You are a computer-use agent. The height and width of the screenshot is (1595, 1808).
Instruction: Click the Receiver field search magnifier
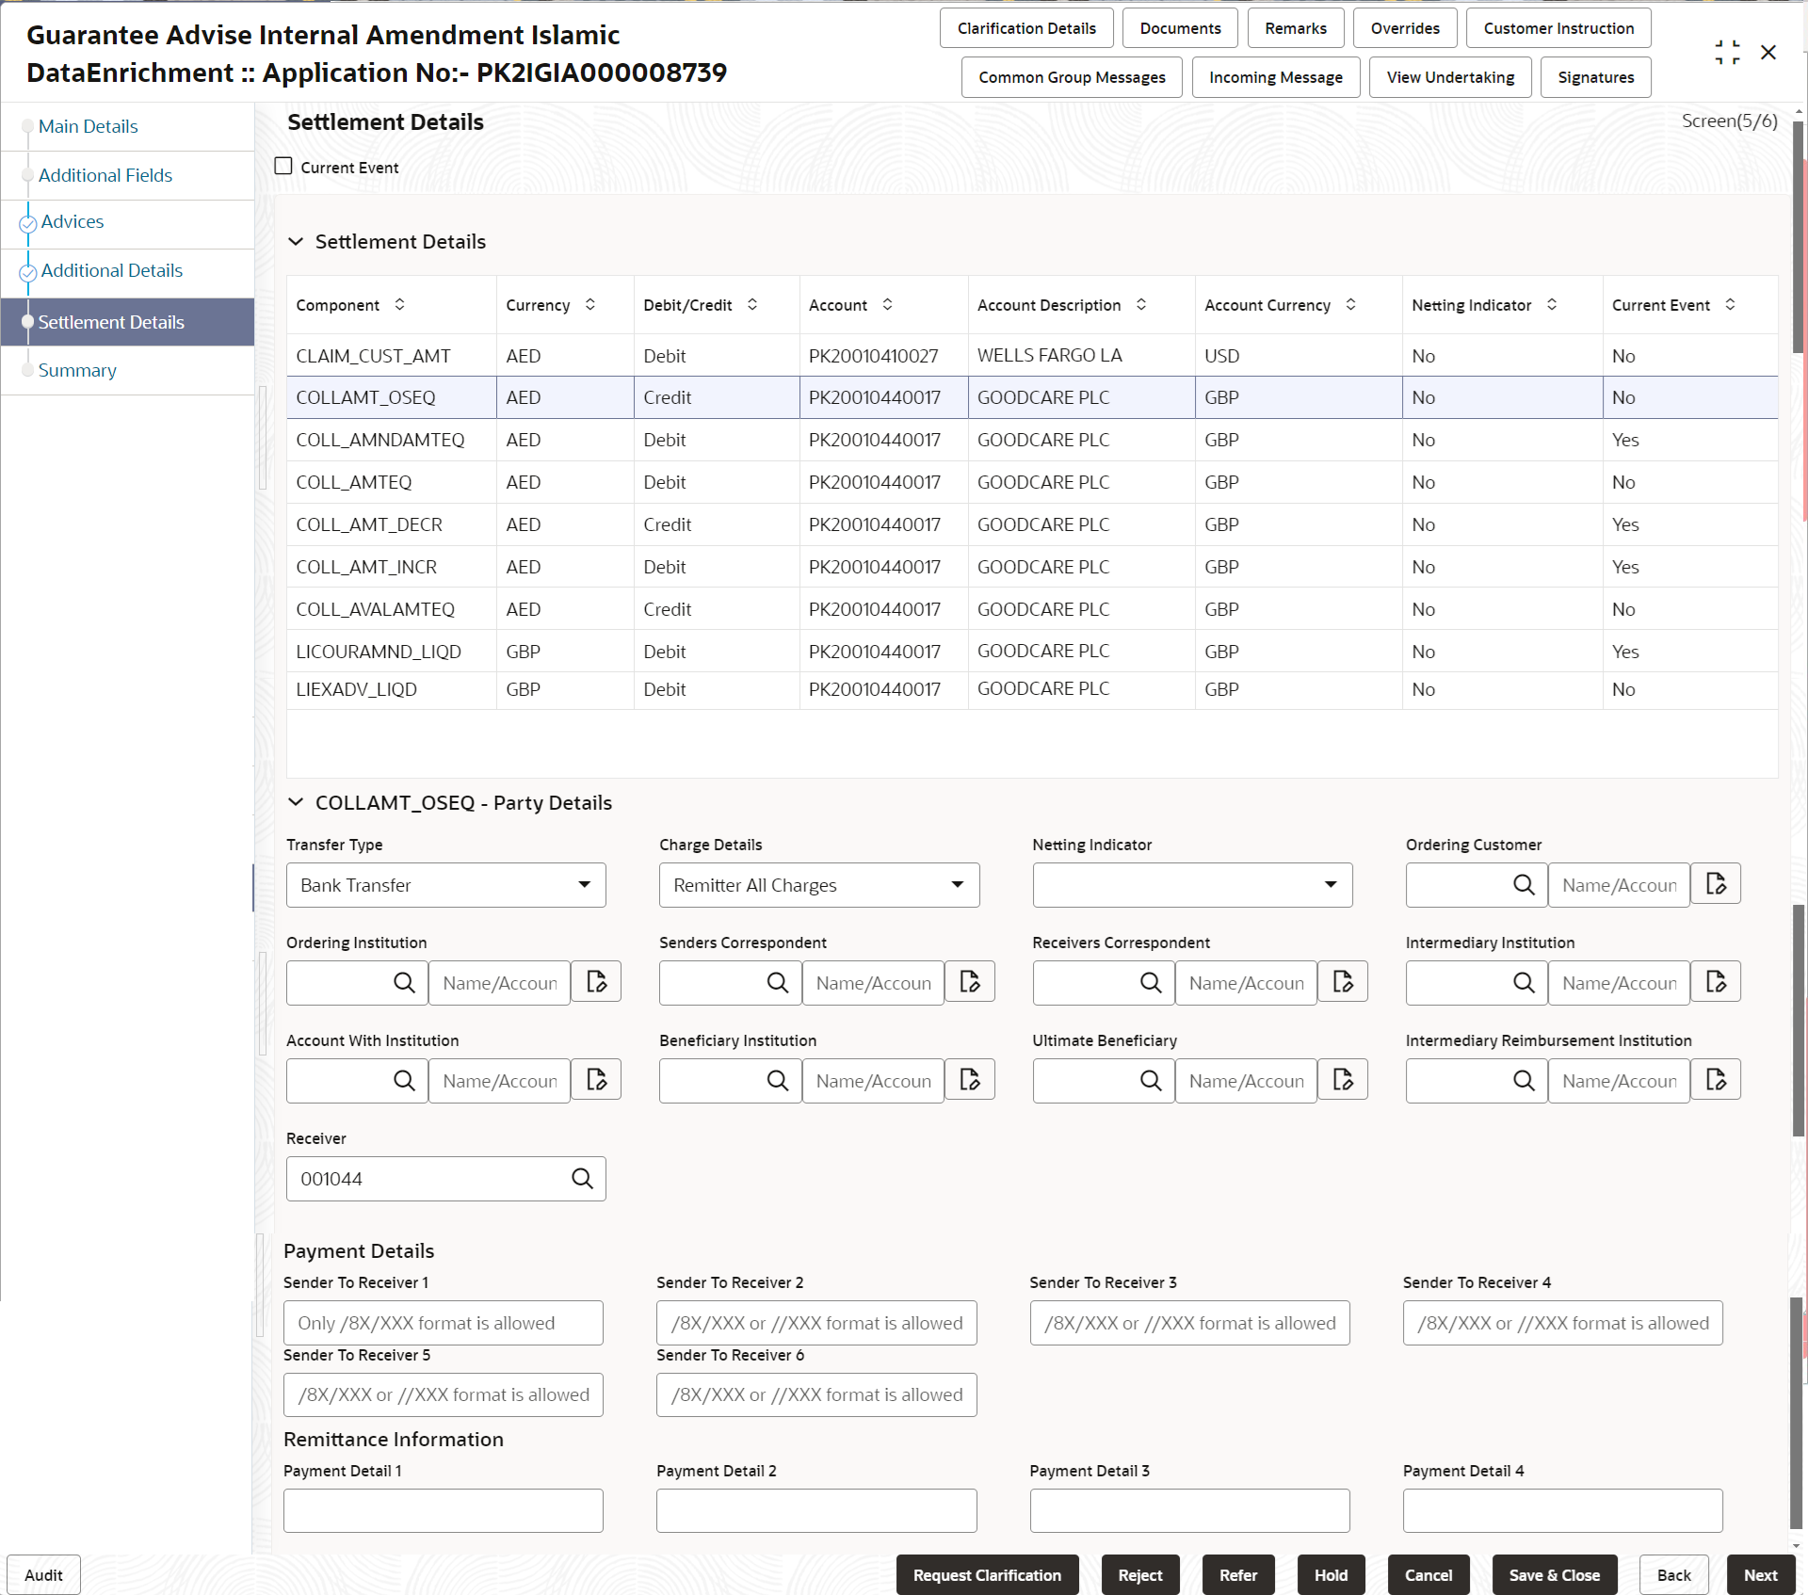[x=582, y=1178]
